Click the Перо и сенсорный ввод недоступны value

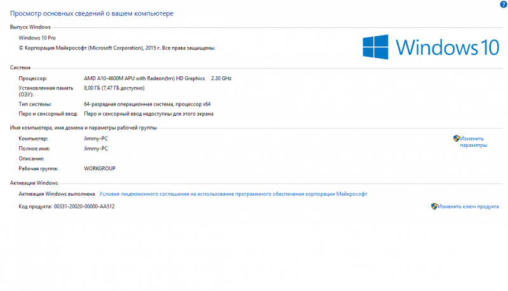click(x=149, y=114)
